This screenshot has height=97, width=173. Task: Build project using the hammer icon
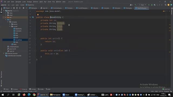(x=136, y=5)
